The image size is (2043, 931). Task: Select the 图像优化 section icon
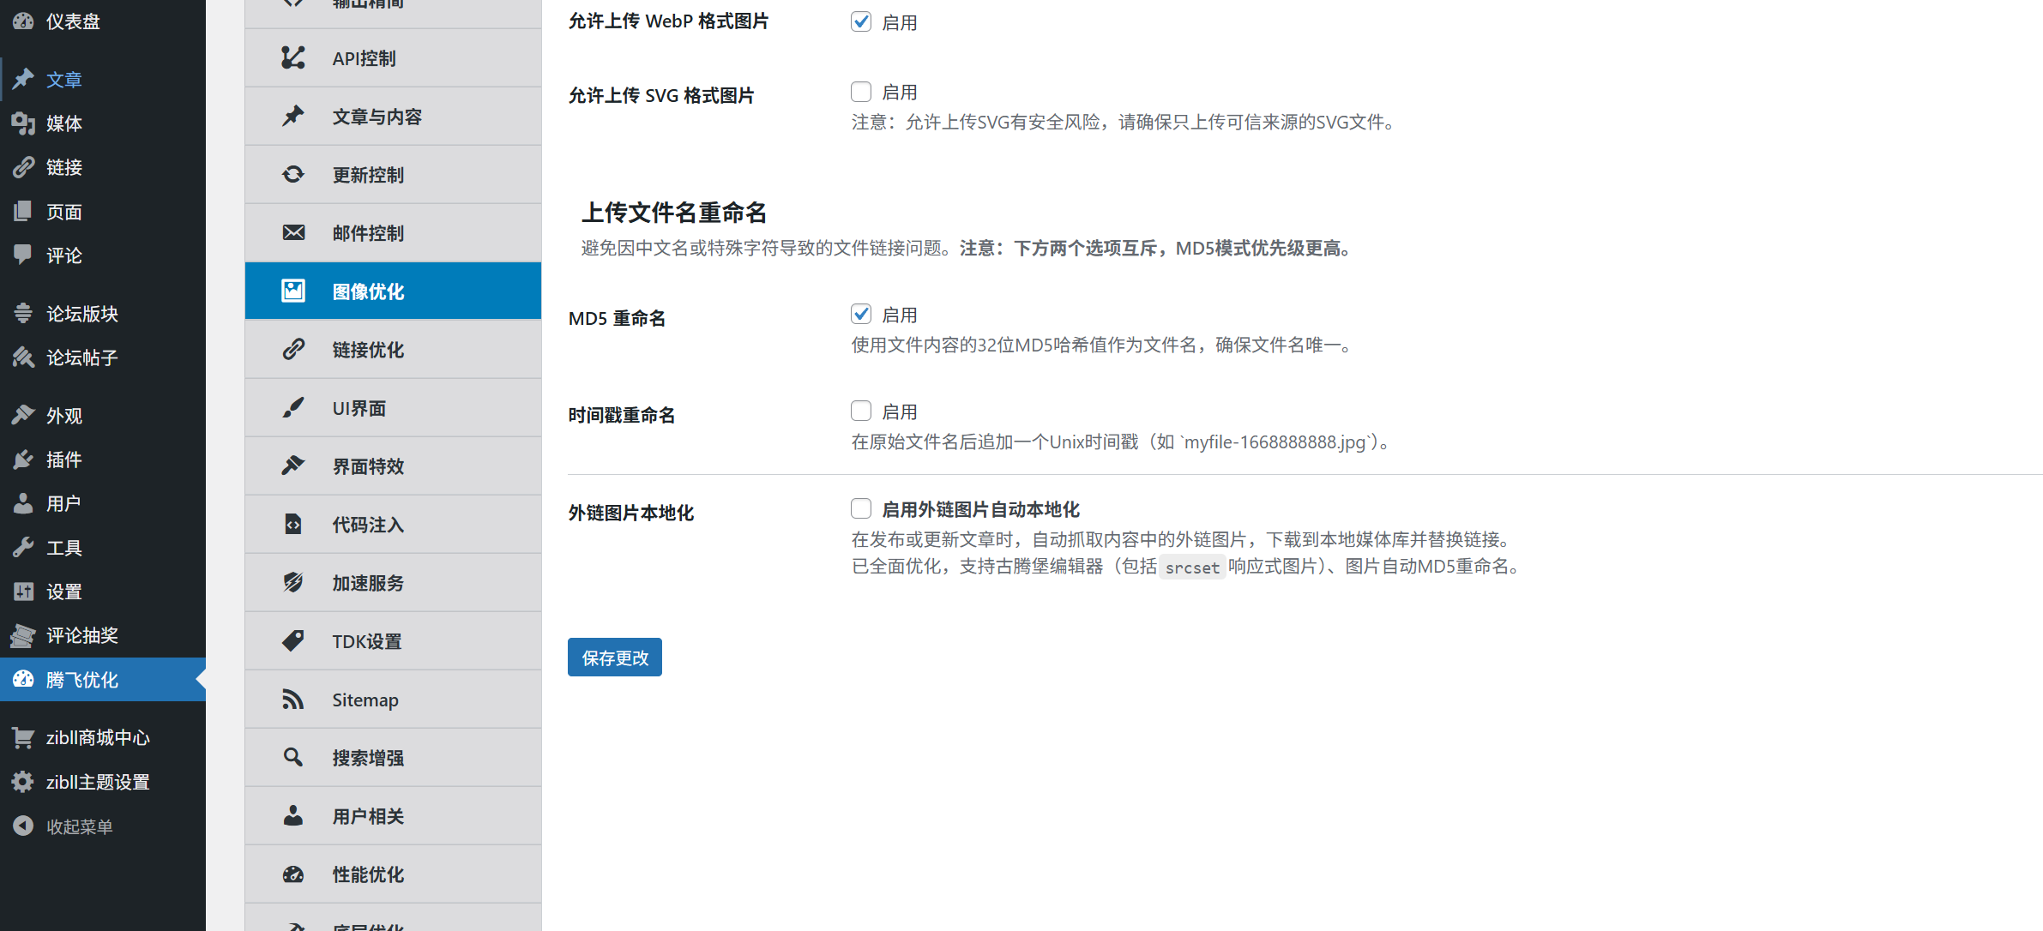coord(292,290)
